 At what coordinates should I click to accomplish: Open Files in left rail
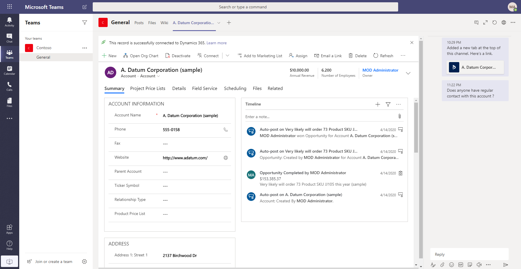coord(9,102)
